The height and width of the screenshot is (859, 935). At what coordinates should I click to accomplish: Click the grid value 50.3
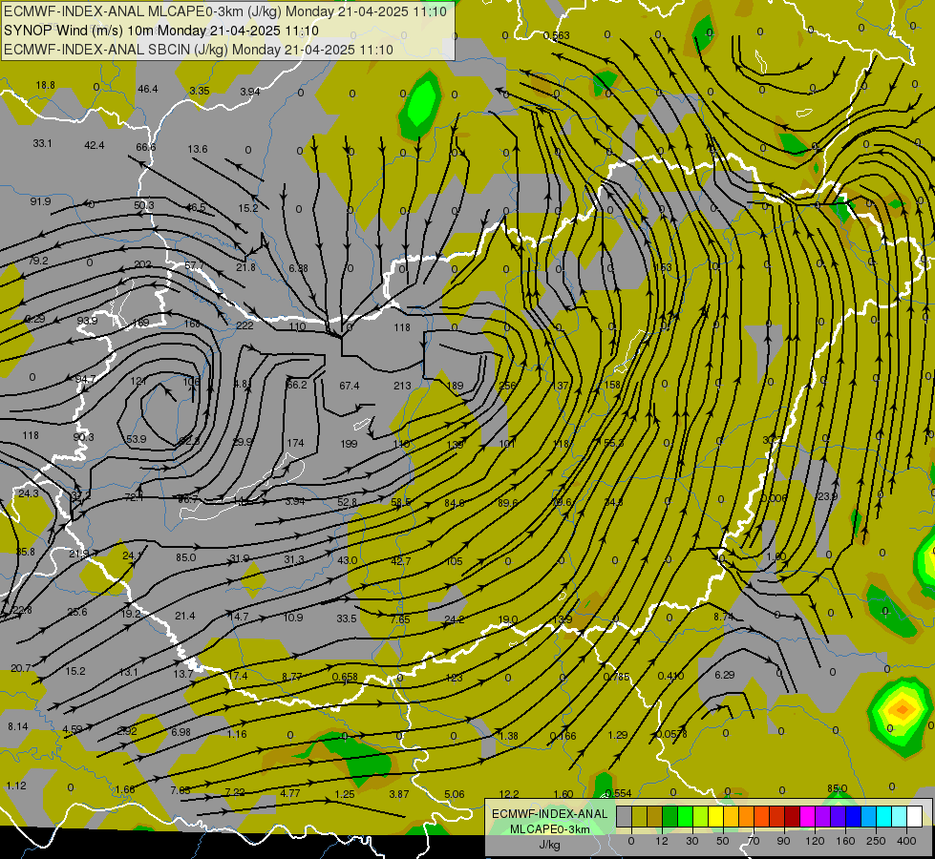click(143, 205)
